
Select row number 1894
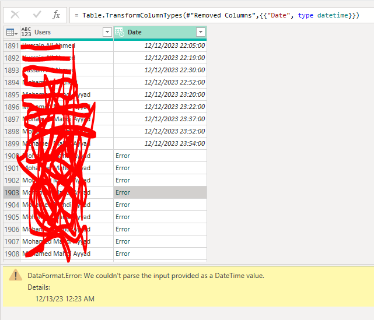click(12, 82)
